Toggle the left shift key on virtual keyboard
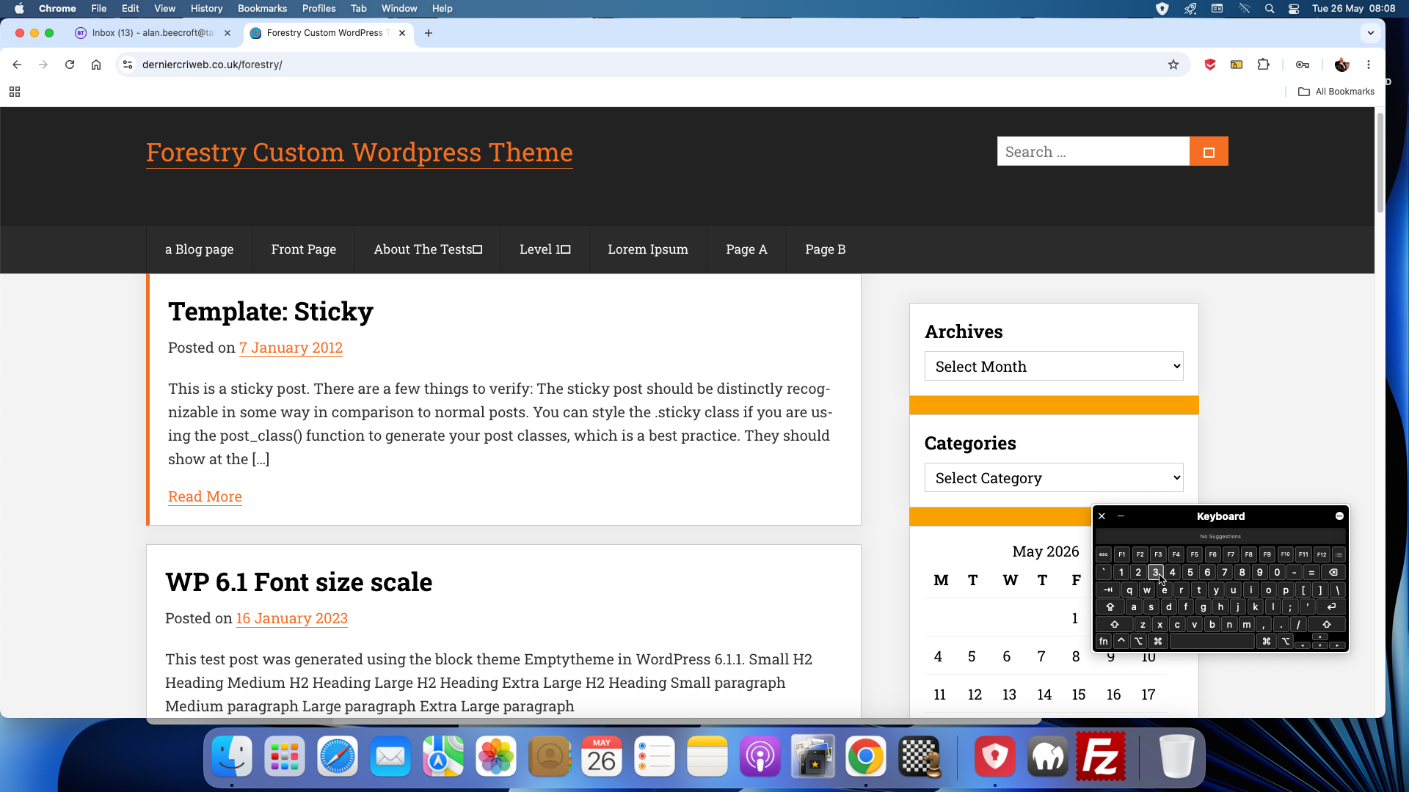This screenshot has width=1409, height=792. 1114,625
